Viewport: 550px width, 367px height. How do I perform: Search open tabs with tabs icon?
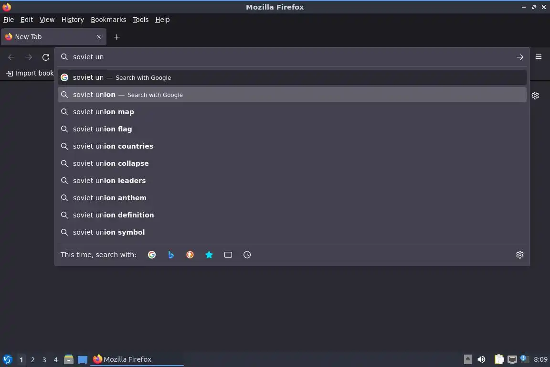(228, 255)
